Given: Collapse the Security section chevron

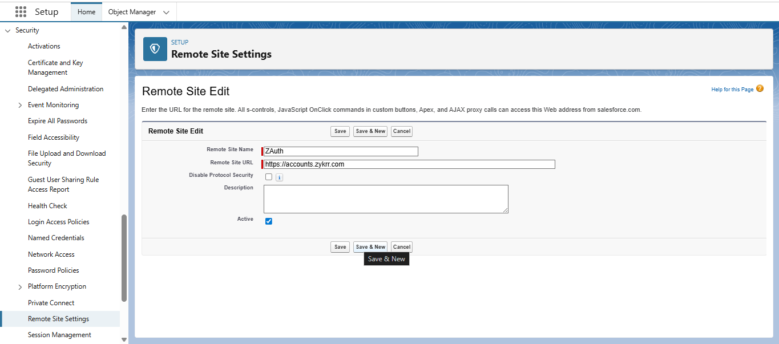Looking at the screenshot, I should pyautogui.click(x=7, y=30).
